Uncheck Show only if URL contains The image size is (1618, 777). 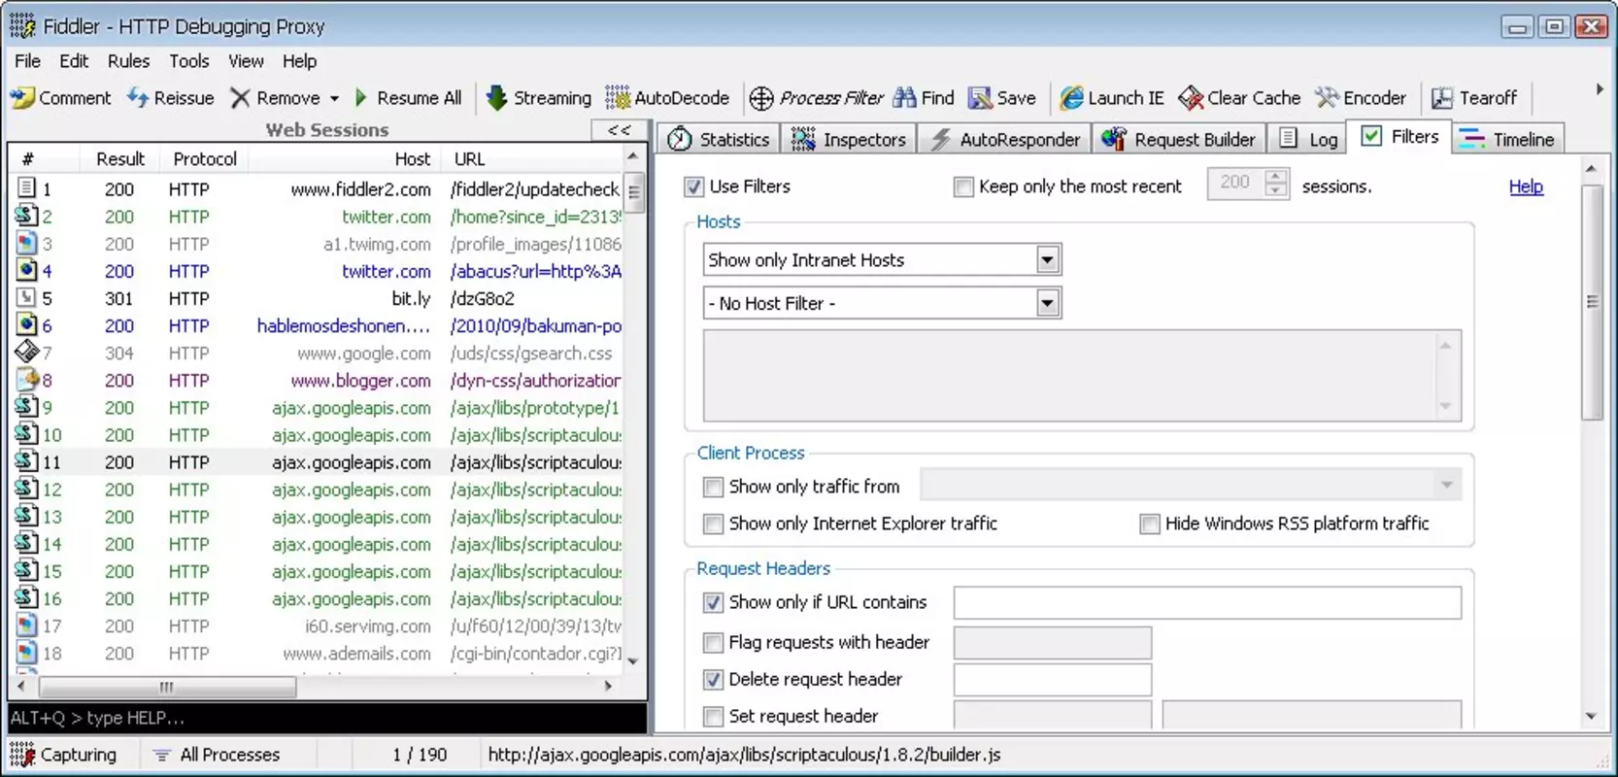coord(713,602)
